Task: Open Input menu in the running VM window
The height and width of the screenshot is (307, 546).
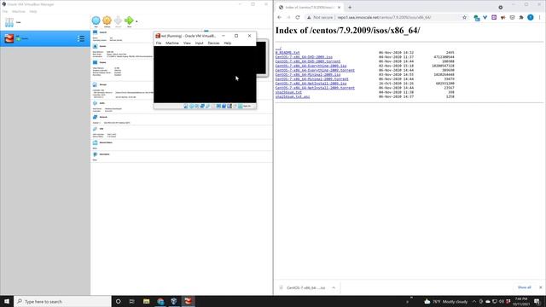Action: [x=199, y=43]
